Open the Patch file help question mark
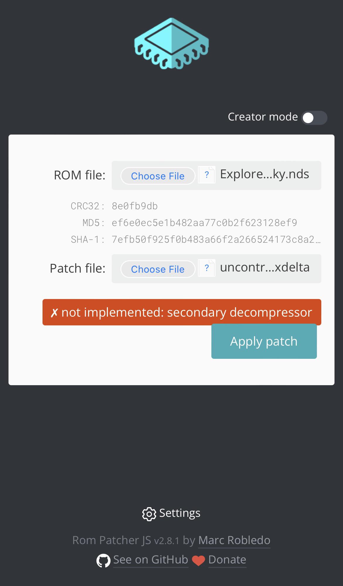The image size is (343, 586). (x=207, y=268)
